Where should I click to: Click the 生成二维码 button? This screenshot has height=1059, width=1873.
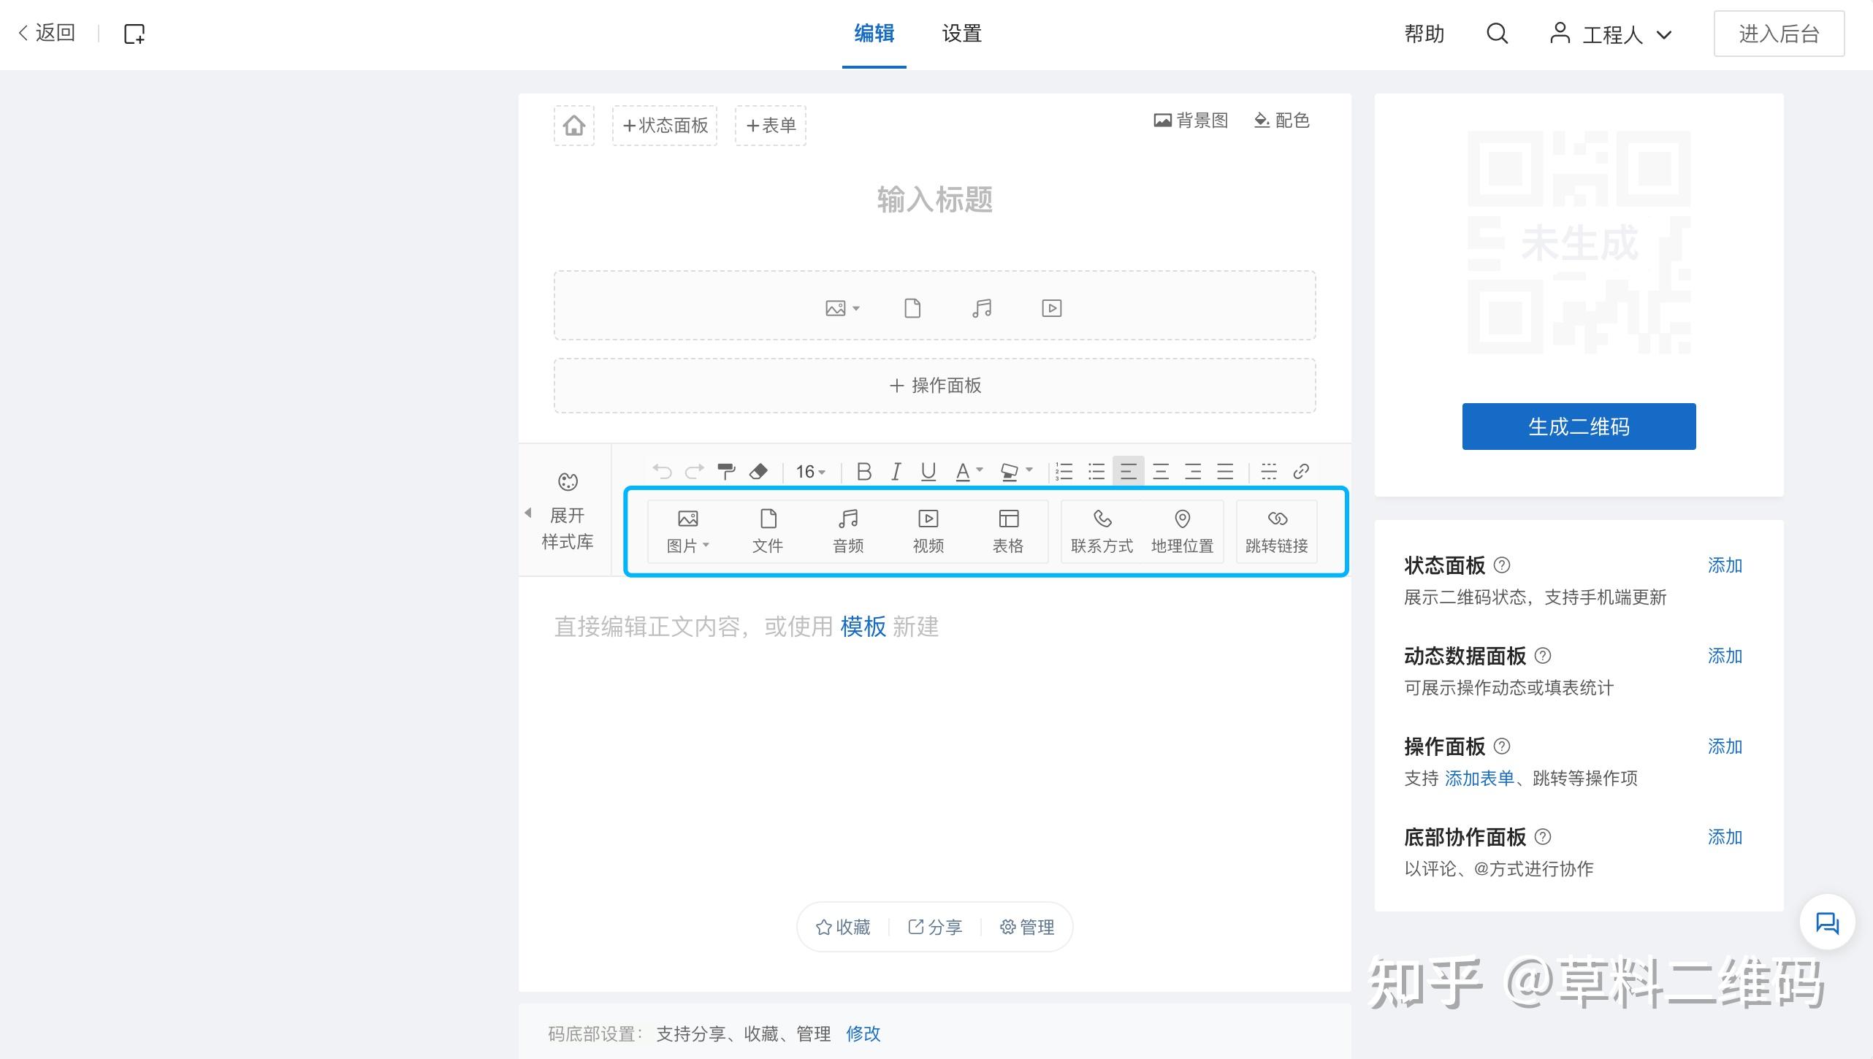(1579, 427)
